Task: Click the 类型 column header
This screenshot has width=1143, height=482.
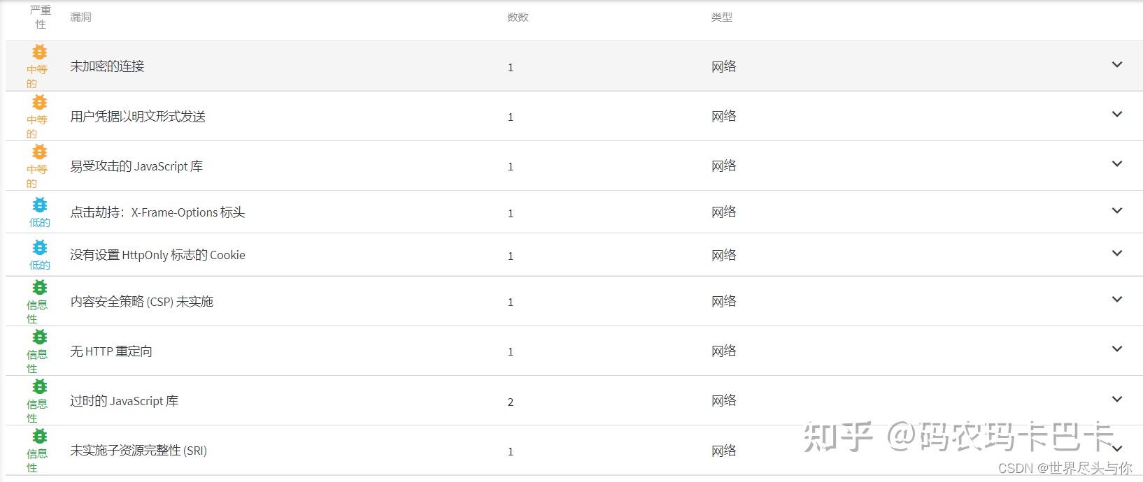Action: 721,17
